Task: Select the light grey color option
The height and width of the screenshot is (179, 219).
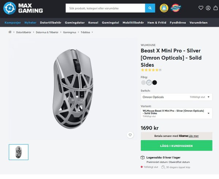Action: point(143,83)
